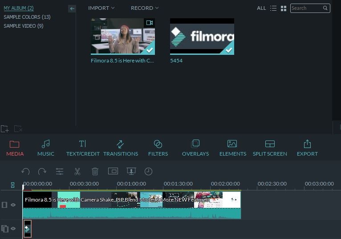This screenshot has width=341, height=239.
Task: Switch media view to list layout
Action: pos(273,8)
